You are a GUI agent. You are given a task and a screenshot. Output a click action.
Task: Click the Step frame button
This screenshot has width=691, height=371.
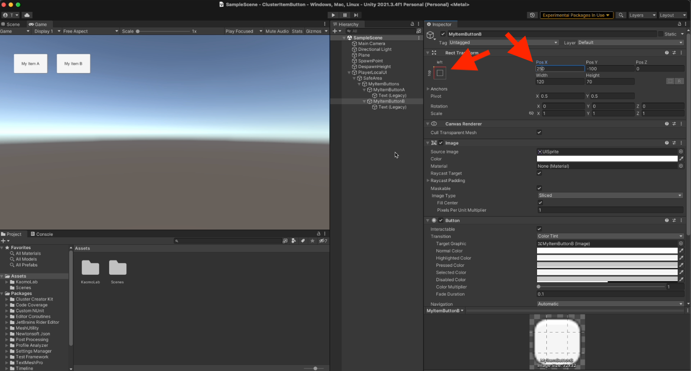tap(356, 15)
